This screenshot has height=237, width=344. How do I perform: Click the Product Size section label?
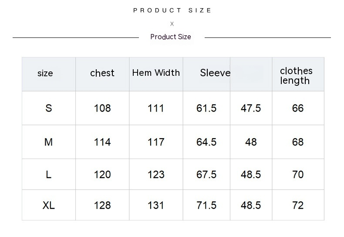(x=171, y=37)
